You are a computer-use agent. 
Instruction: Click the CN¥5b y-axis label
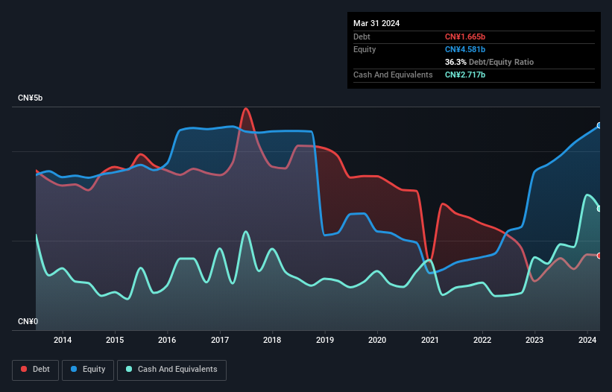click(x=30, y=98)
